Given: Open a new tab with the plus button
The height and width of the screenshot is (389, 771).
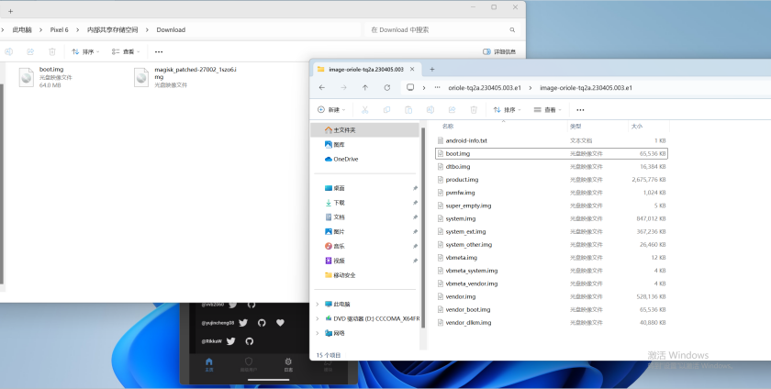Looking at the screenshot, I should 432,69.
